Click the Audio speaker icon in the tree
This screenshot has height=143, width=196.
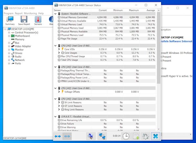click(13, 57)
